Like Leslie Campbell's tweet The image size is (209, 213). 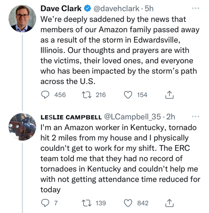point(129,203)
